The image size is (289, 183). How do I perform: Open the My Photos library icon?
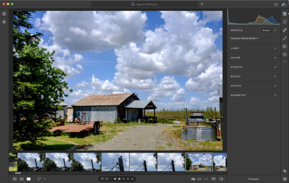point(4,22)
